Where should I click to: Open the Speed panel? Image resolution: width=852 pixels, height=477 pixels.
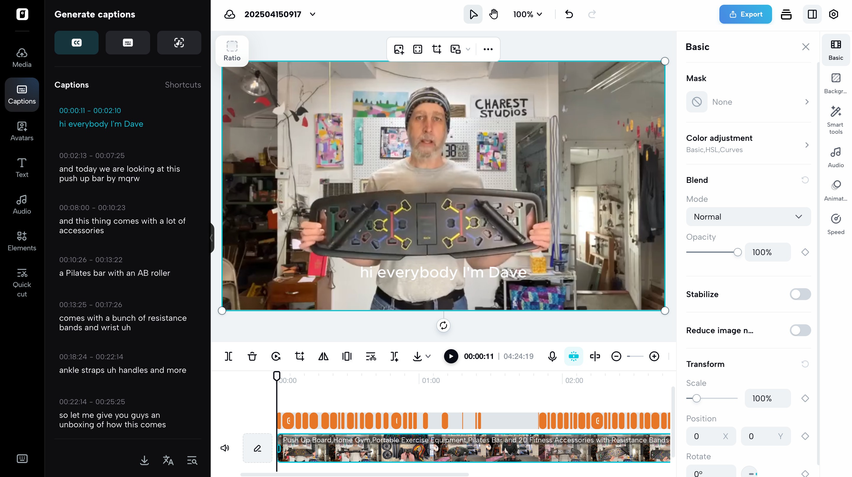click(x=836, y=224)
